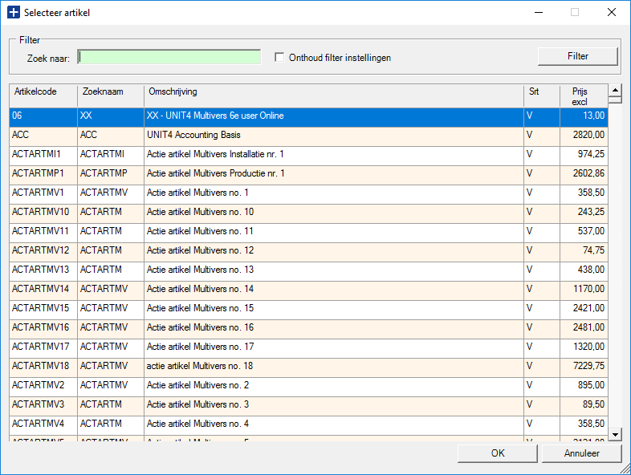
Task: Click price 1170,00 cell
Action: point(584,289)
